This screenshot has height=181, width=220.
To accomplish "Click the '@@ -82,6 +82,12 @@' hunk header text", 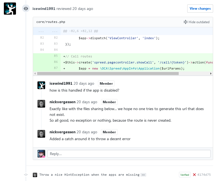I will [80, 31].
